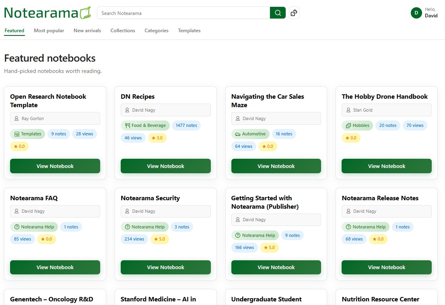View Notebook for The Hobby Drone Handbook
Image resolution: width=445 pixels, height=305 pixels.
[x=387, y=166]
